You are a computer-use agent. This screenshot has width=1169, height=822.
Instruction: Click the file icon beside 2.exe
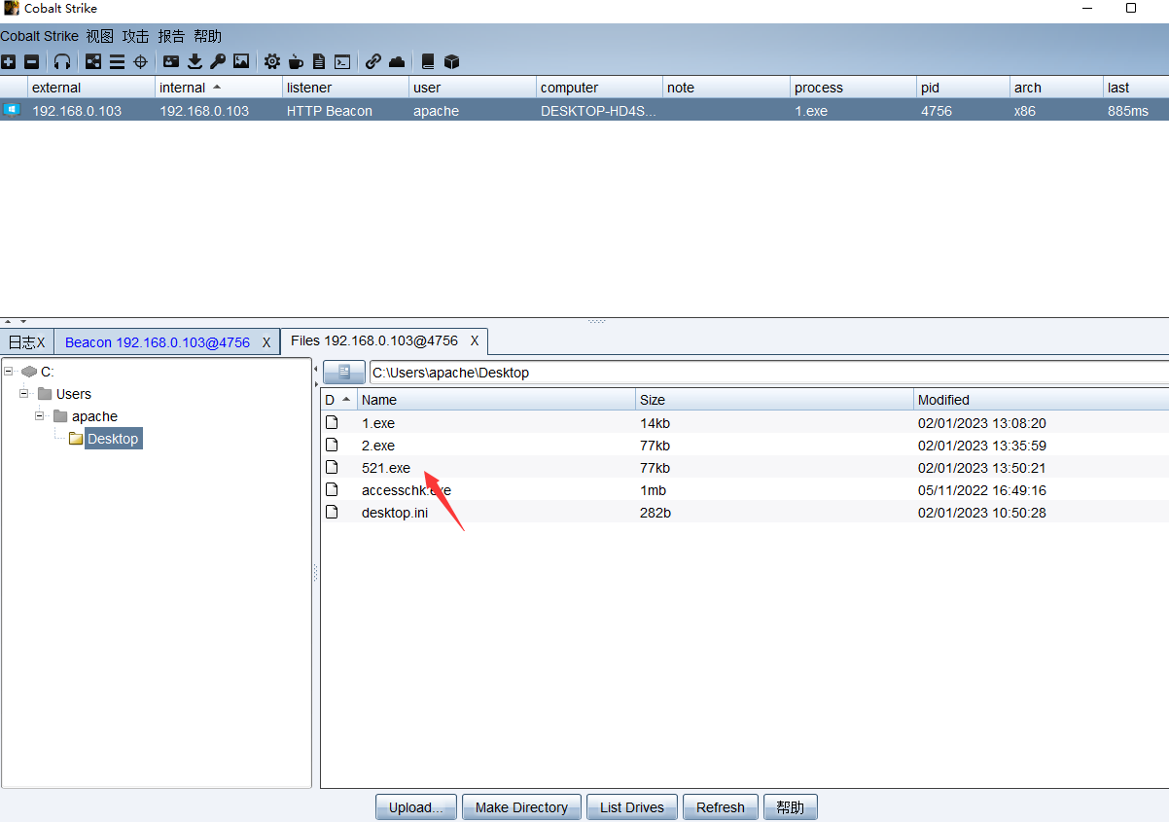tap(332, 446)
